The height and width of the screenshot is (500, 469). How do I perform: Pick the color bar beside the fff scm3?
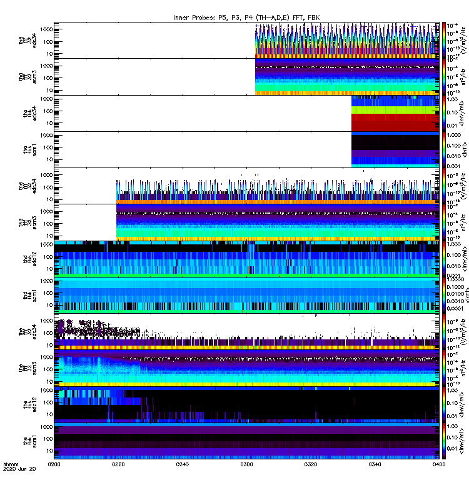coord(444,368)
